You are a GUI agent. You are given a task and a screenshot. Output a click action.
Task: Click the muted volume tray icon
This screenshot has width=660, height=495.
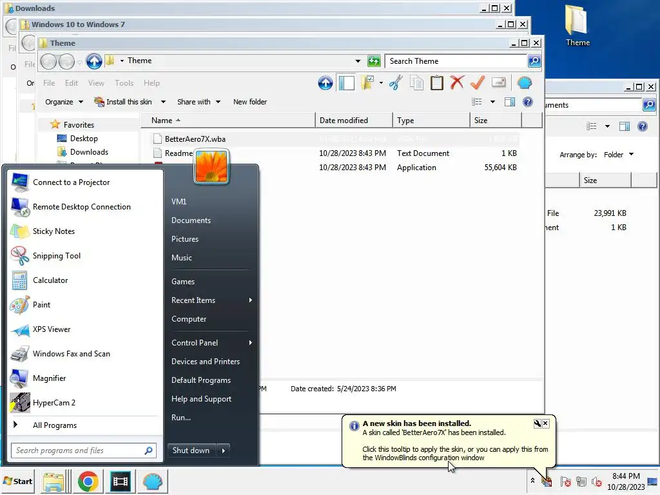pyautogui.click(x=596, y=481)
